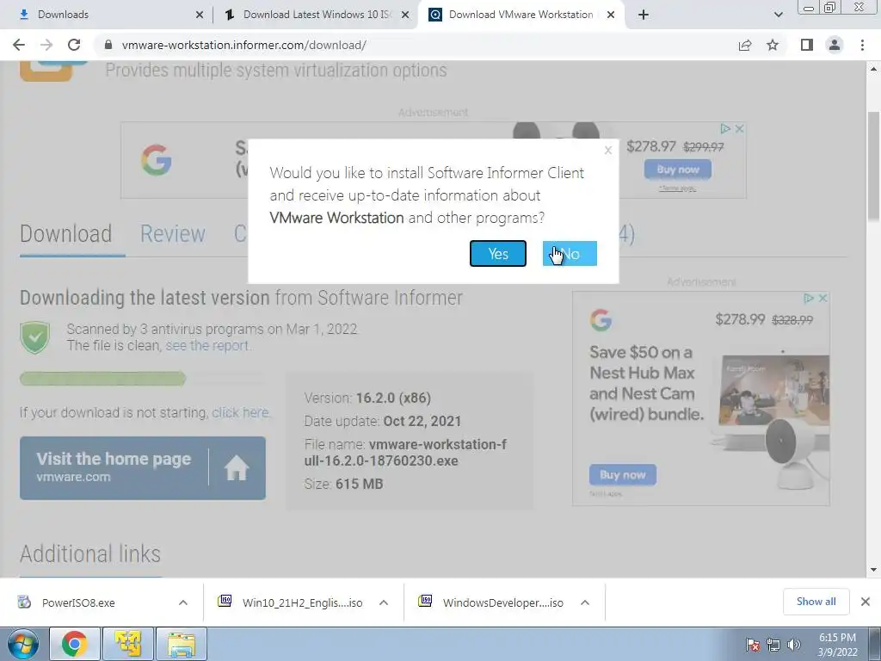Image resolution: width=881 pixels, height=661 pixels.
Task: Click Yes to install Software Informer Client
Action: [x=498, y=254]
